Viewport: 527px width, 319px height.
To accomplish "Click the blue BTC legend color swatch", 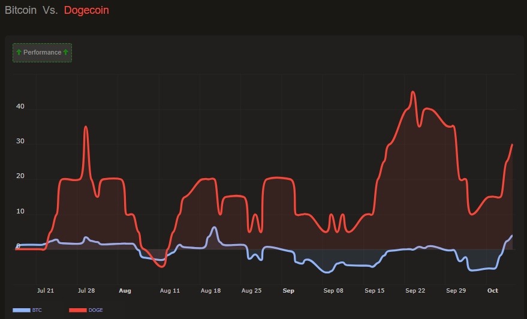I will [21, 310].
